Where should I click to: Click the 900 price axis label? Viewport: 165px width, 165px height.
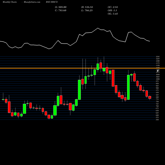(x=157, y=88)
